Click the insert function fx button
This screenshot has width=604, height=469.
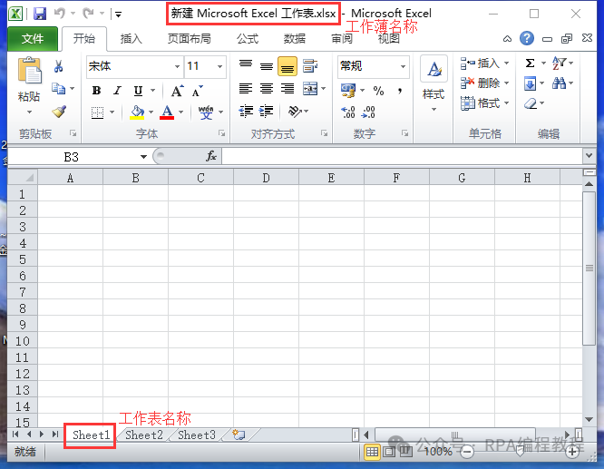211,156
